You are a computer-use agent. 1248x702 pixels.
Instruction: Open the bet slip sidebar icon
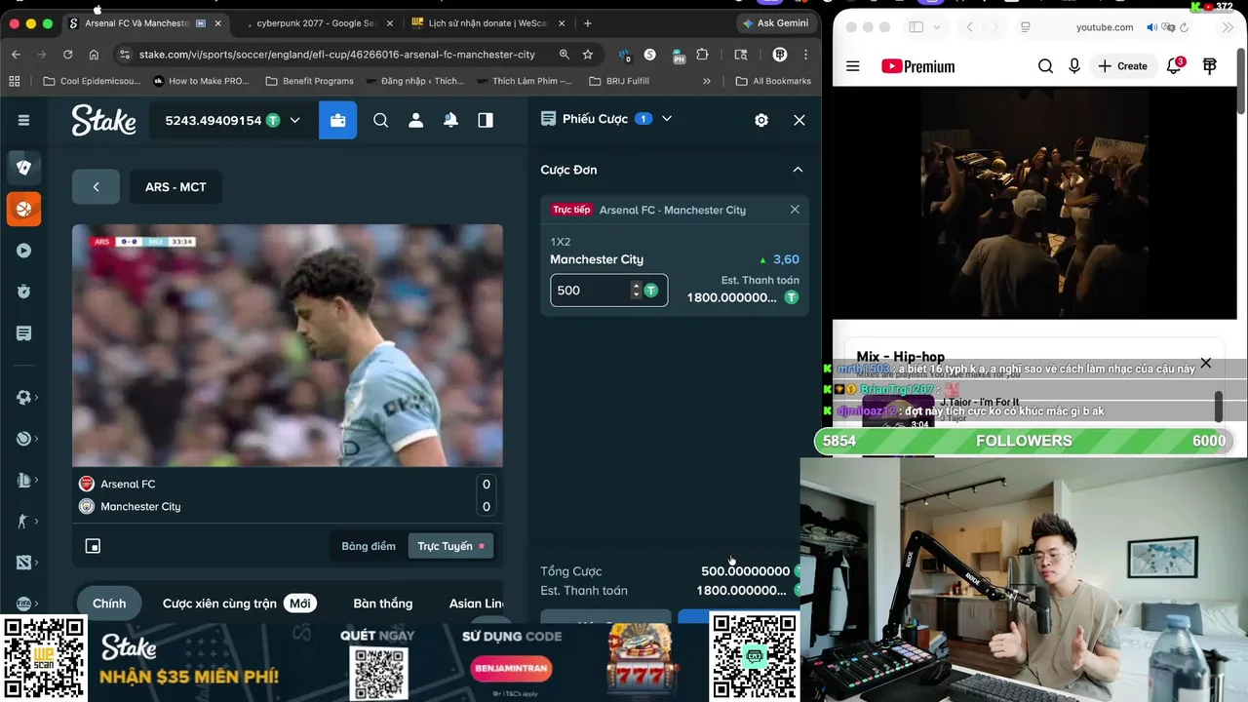(23, 333)
